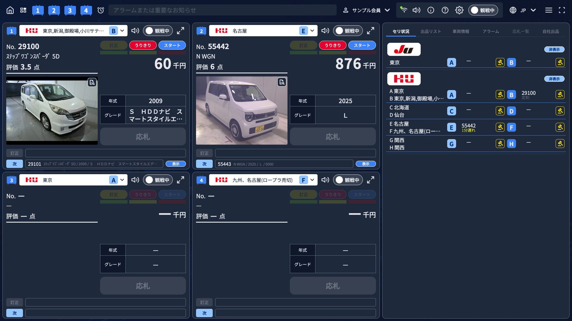Open panel 3 venue dropdown 東京

73,180
